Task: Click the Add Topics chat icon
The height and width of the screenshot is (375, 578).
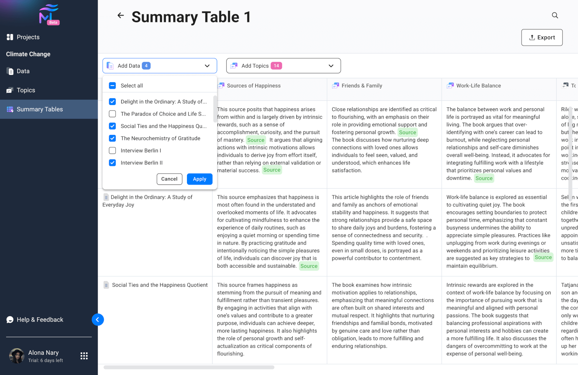Action: (x=234, y=66)
